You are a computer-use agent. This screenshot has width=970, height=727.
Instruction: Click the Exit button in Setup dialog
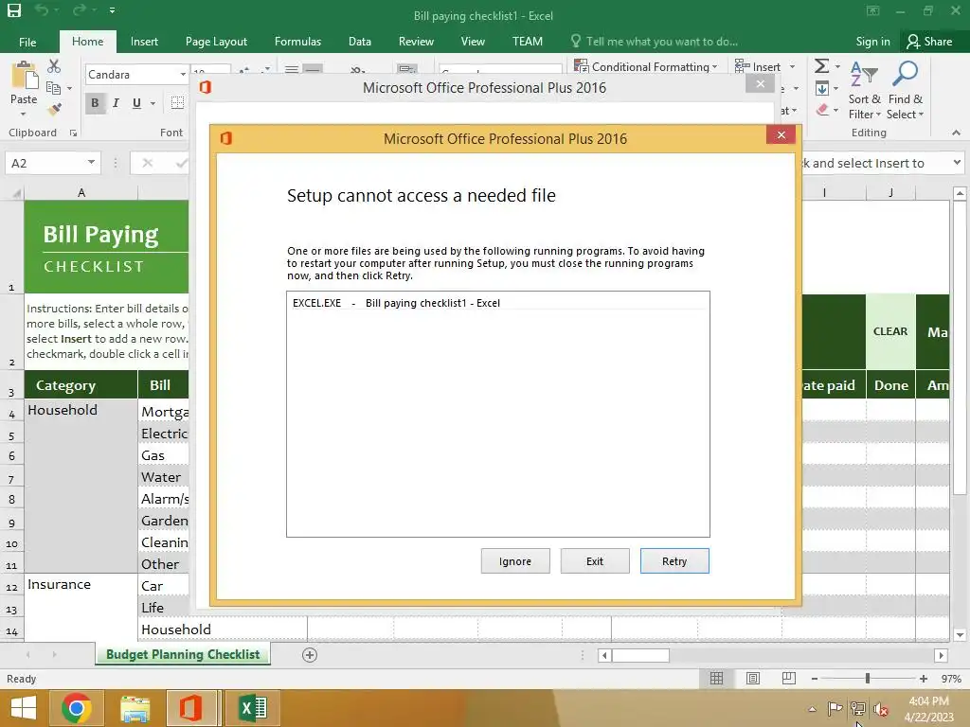[x=595, y=561]
